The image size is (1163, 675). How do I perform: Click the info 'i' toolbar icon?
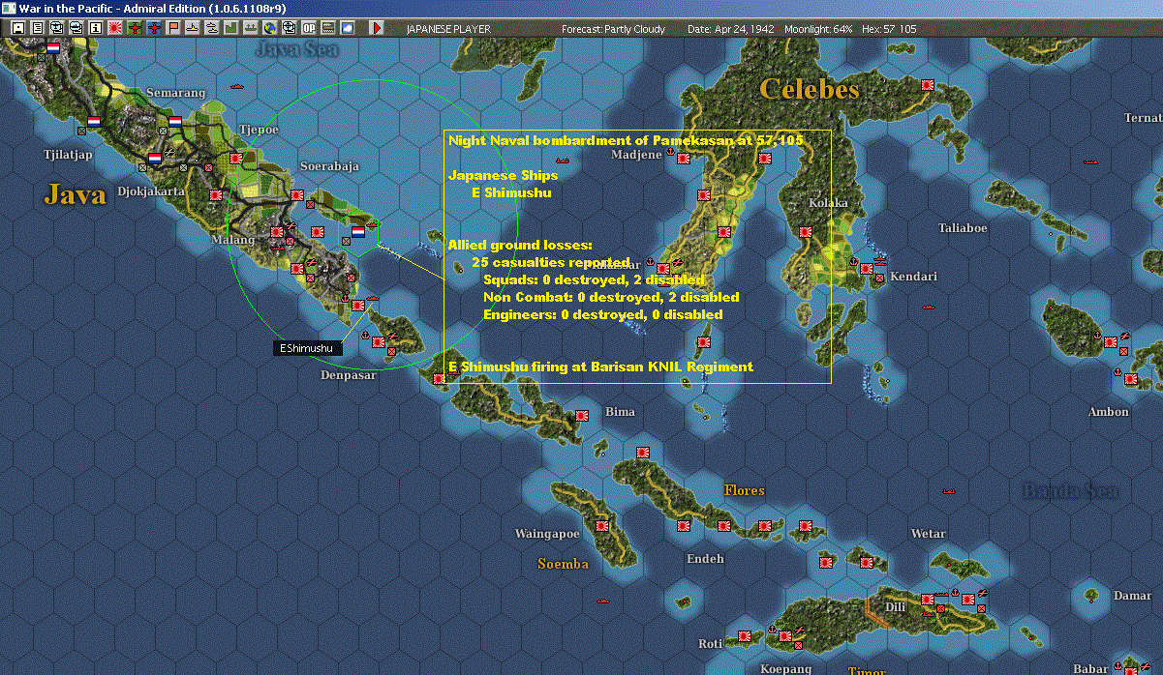95,28
